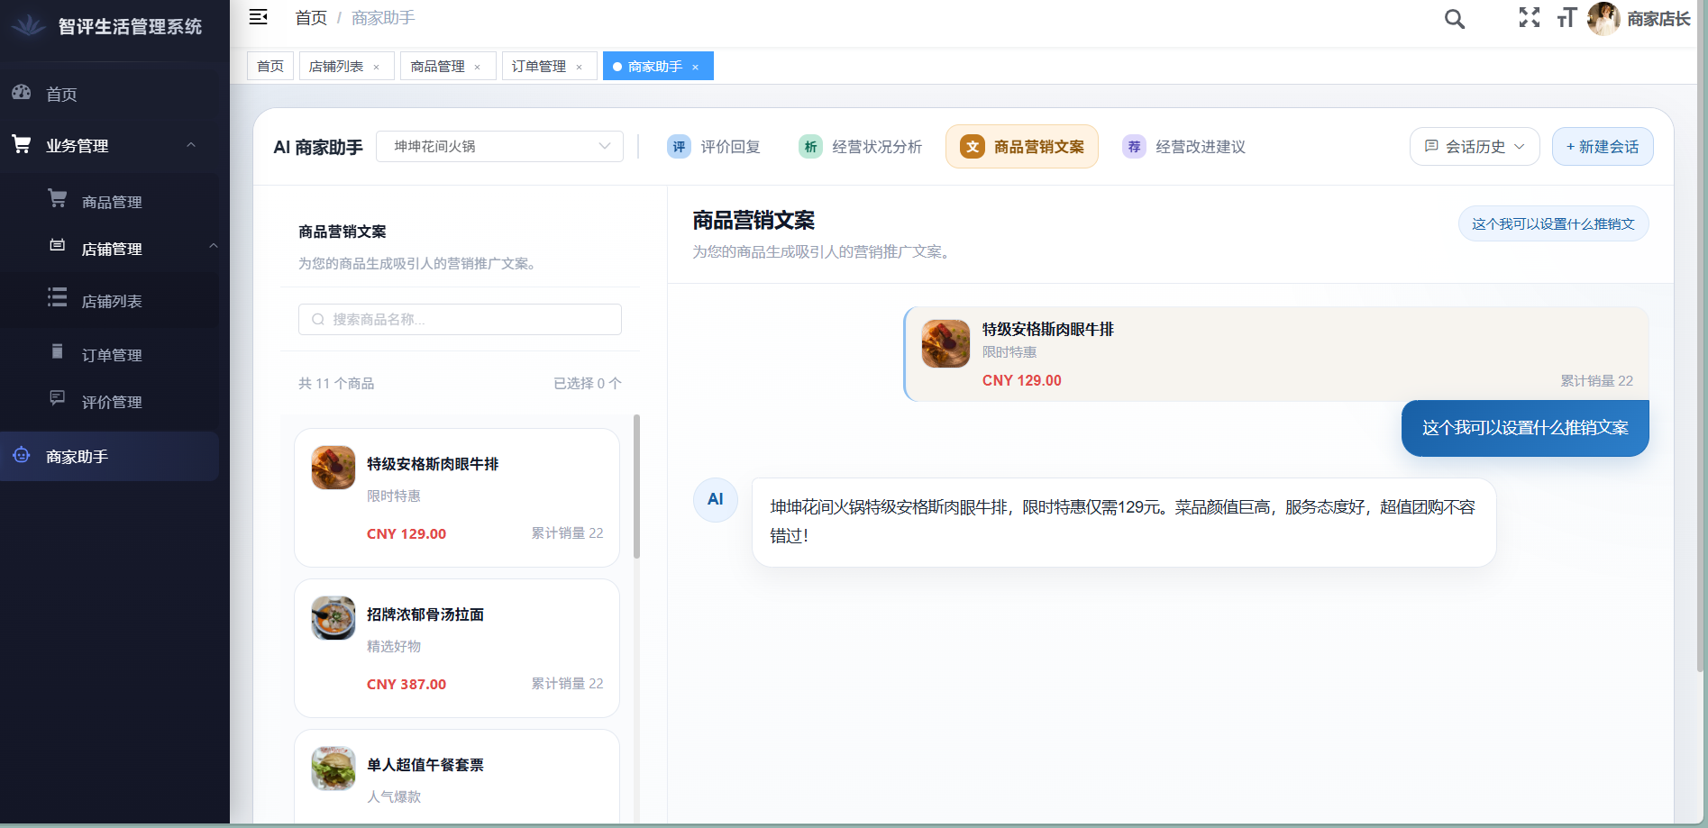This screenshot has width=1708, height=828.
Task: Toggle fullscreen mode from the top bar
Action: [x=1530, y=16]
